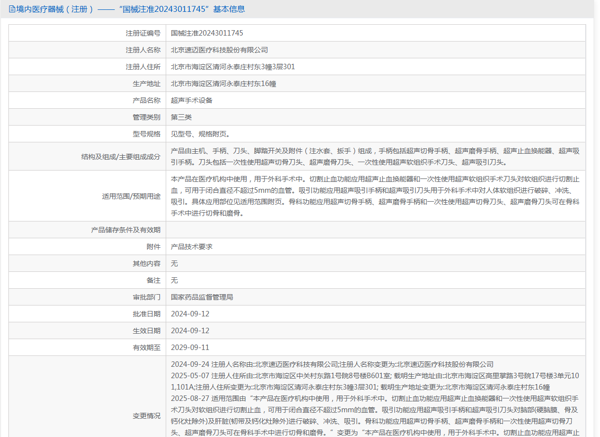Click the 型号规格 label cell

coord(87,134)
